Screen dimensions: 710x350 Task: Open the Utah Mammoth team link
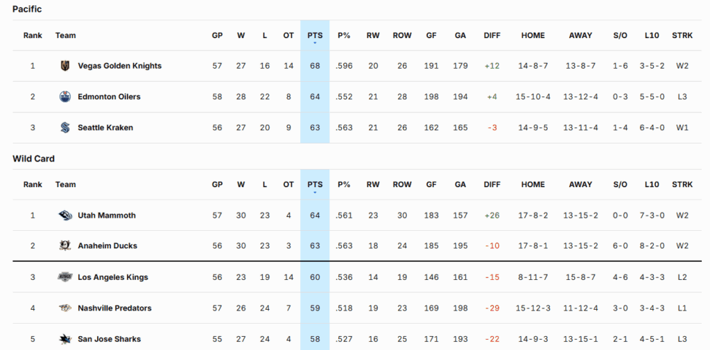[x=106, y=216]
